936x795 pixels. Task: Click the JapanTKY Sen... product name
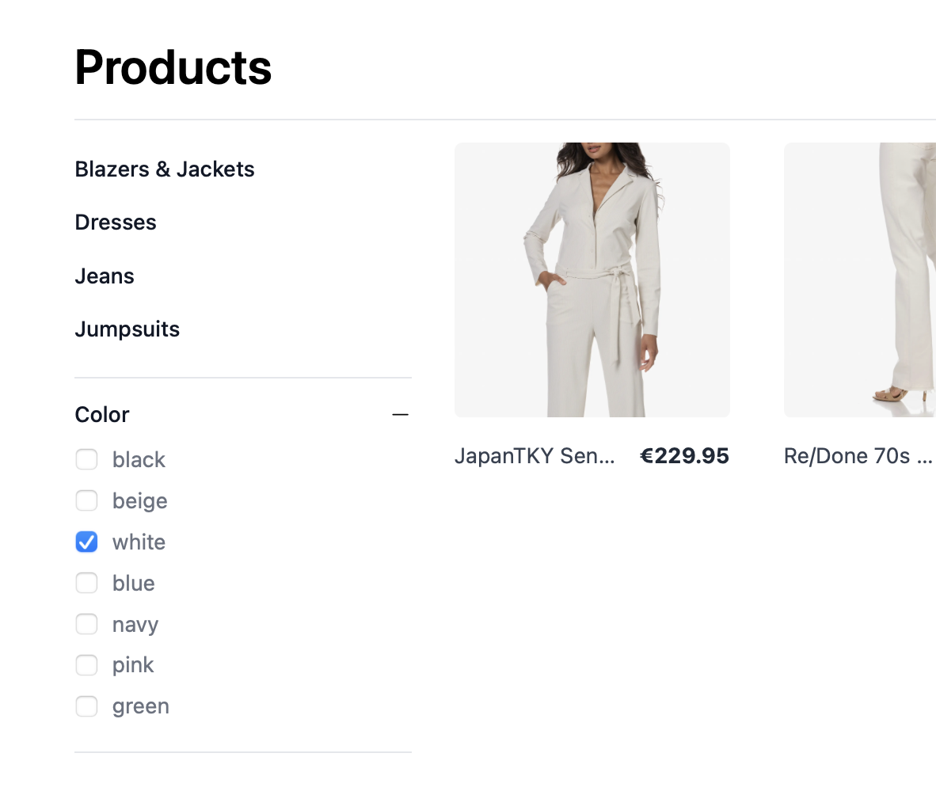[x=535, y=457]
